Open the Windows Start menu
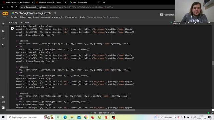Viewport: 214px width, 120px height. click(3, 117)
